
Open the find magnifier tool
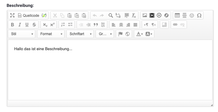pyautogui.click(x=111, y=15)
